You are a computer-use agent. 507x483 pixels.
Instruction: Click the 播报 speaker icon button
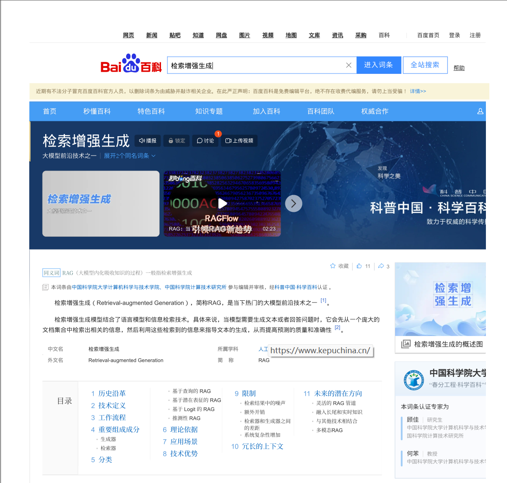[148, 141]
